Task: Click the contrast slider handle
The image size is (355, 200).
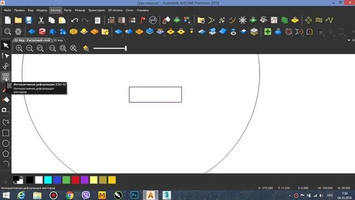Action: click(x=126, y=48)
